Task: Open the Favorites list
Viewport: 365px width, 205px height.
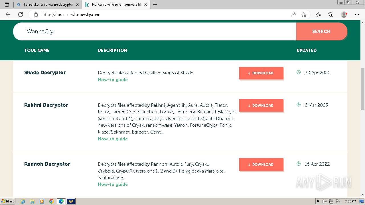Action: coord(318,15)
